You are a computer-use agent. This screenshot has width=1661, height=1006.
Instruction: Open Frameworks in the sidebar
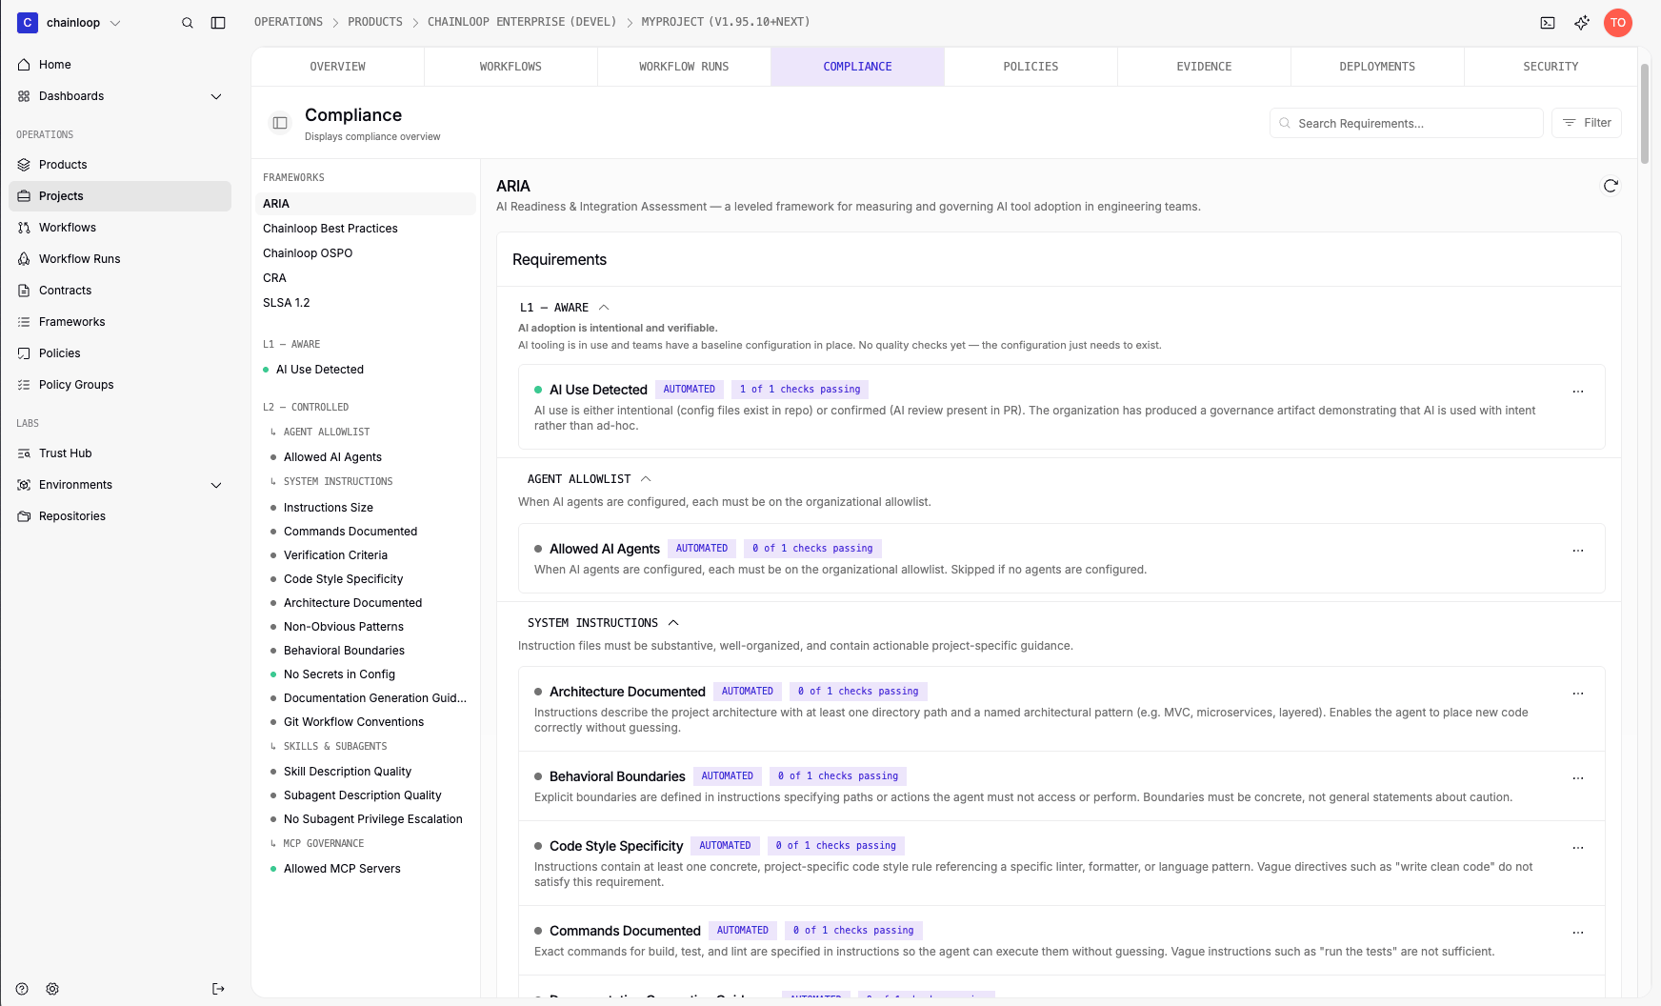[120, 322]
